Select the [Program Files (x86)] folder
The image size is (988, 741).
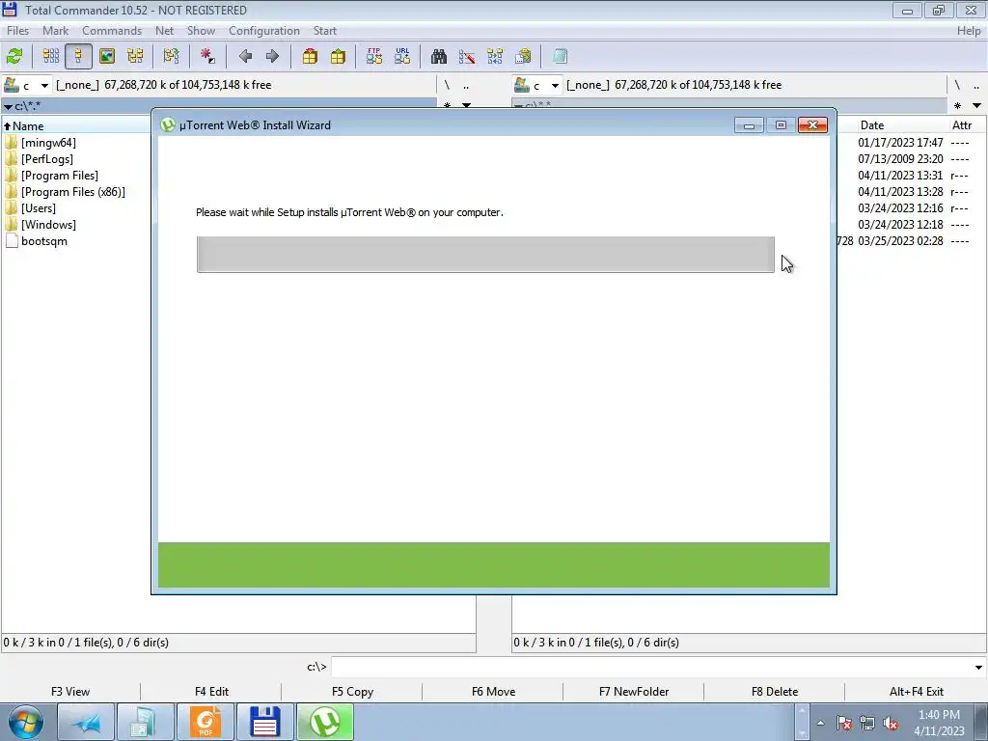coord(73,192)
